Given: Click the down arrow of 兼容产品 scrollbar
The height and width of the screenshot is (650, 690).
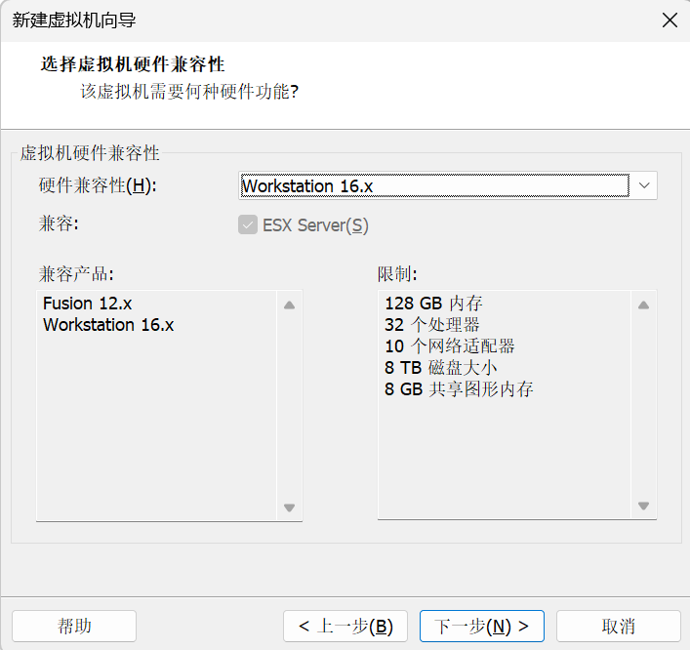Looking at the screenshot, I should [x=289, y=508].
